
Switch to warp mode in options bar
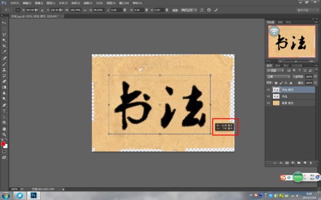click(202, 10)
